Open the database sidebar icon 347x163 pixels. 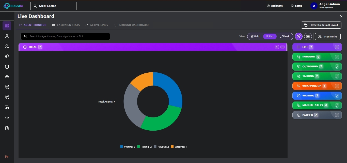point(7,67)
